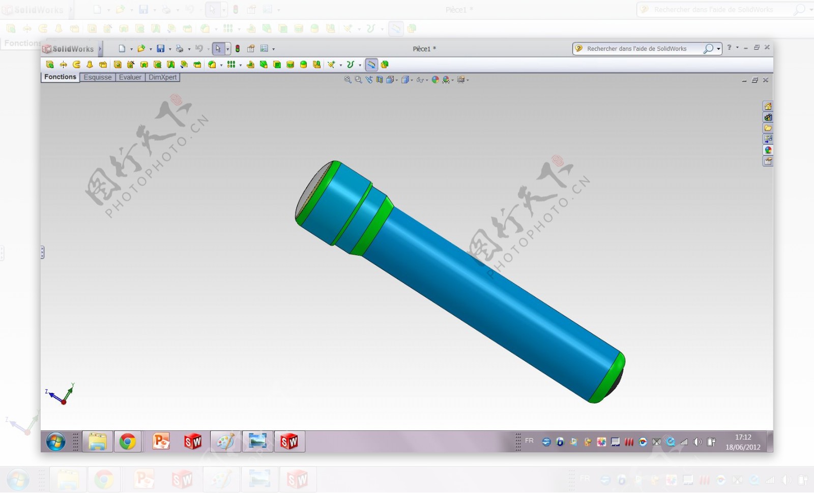Select the Draft feature tool
This screenshot has width=814, height=493.
264,65
